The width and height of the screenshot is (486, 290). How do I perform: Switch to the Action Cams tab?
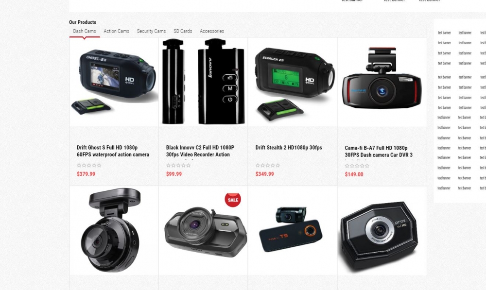point(116,31)
